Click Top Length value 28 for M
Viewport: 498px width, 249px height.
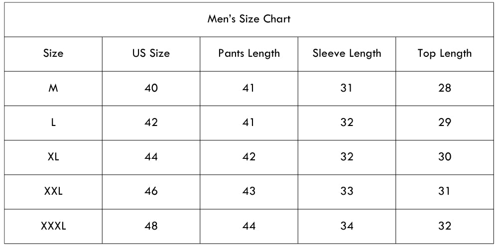[445, 88]
